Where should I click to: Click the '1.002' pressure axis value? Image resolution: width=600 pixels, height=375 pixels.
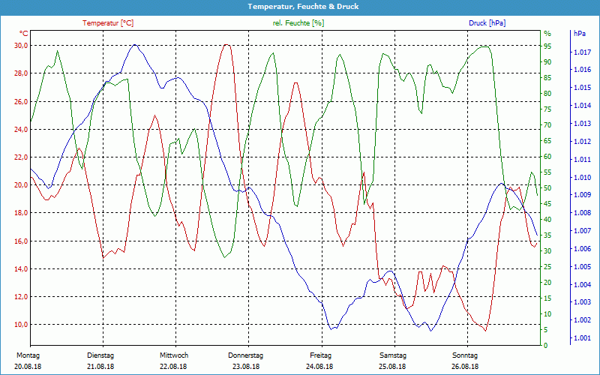tap(583, 320)
